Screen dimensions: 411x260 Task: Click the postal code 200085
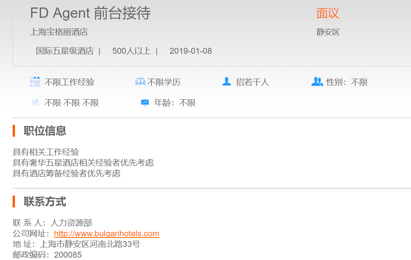pos(68,255)
